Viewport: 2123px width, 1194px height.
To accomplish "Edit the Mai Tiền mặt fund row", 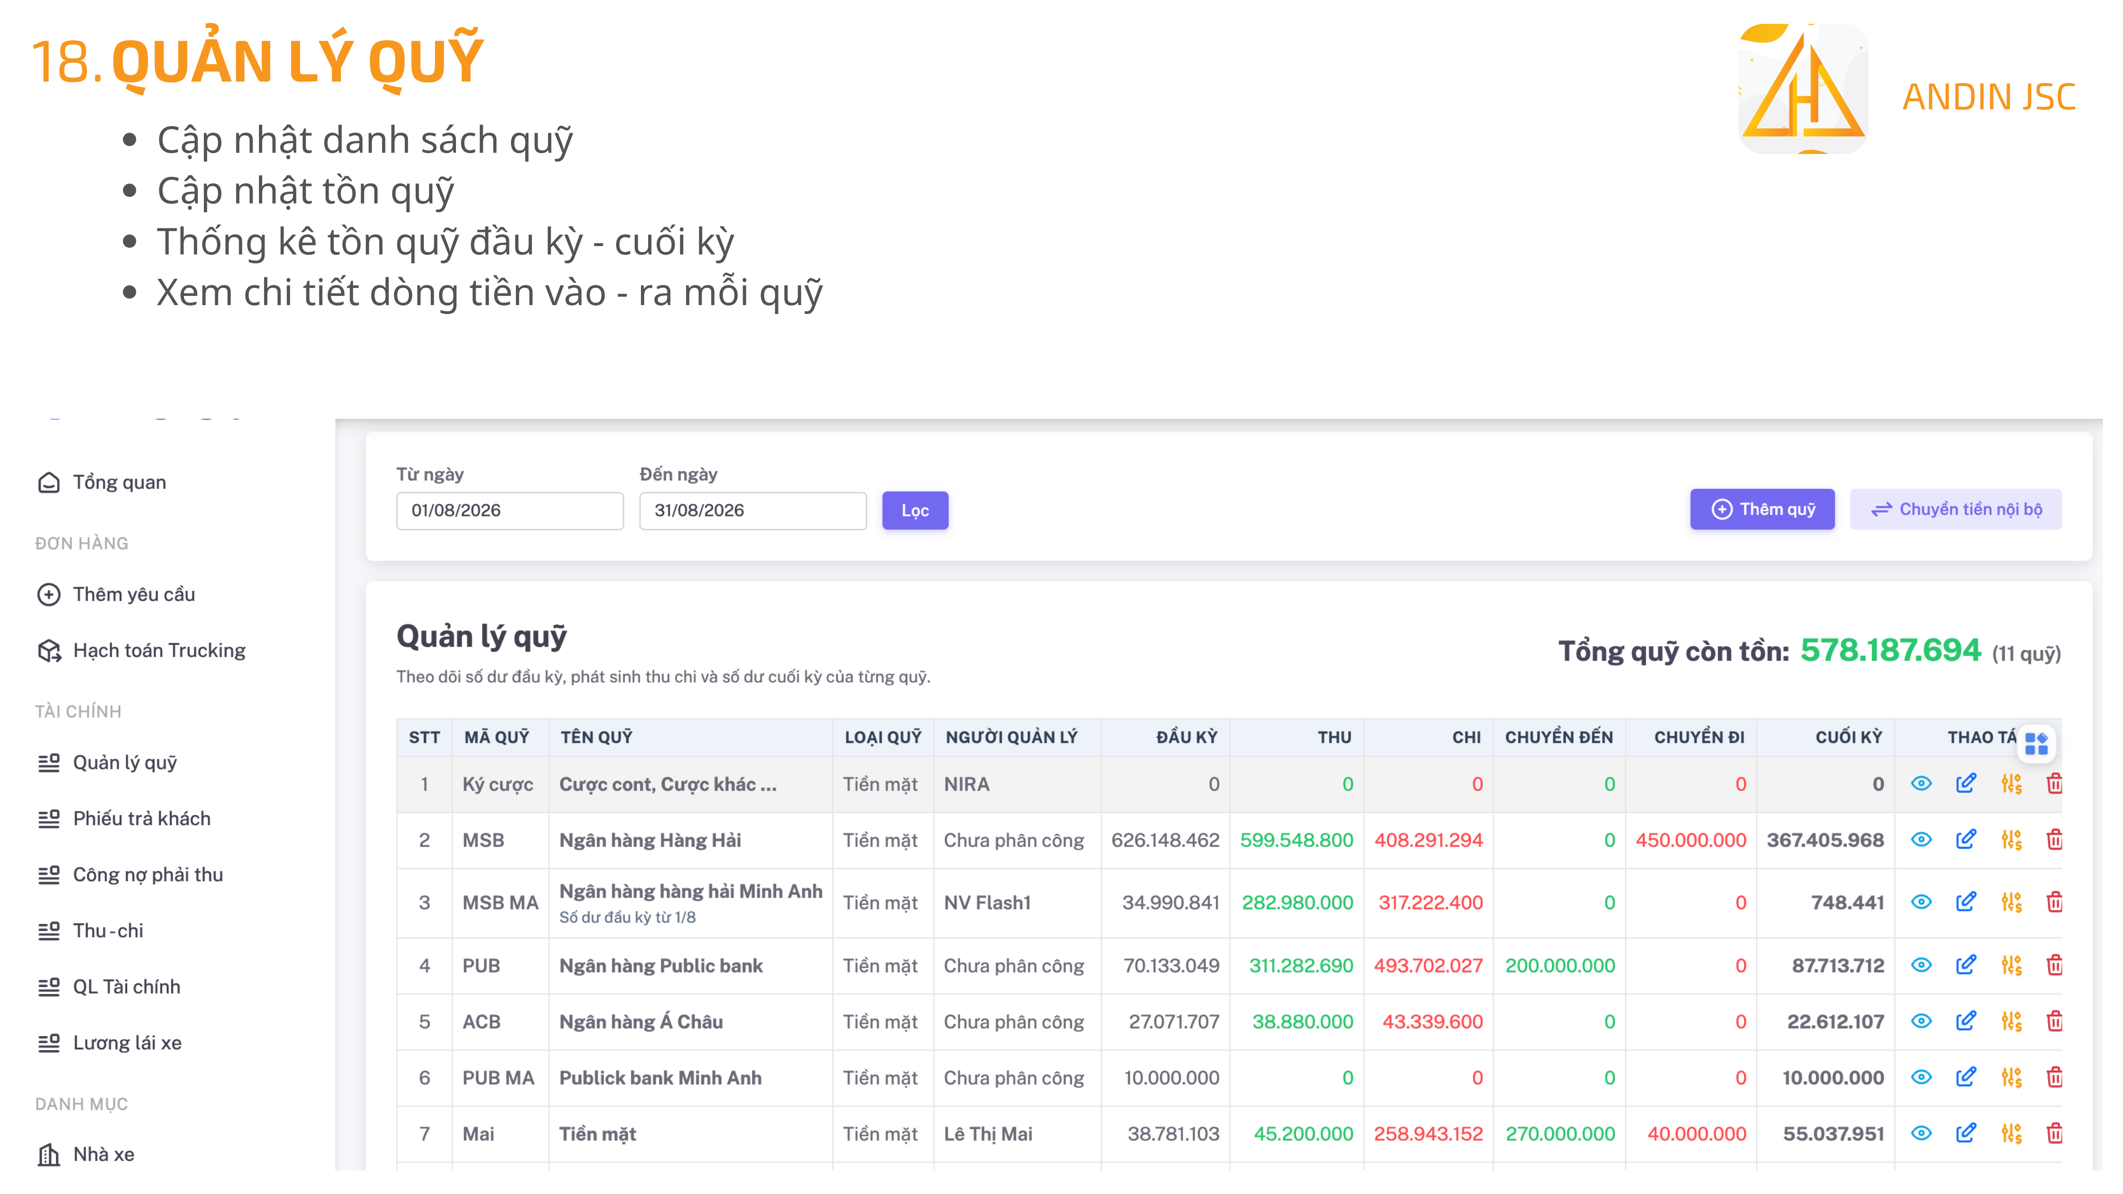I will pos(1966,1133).
